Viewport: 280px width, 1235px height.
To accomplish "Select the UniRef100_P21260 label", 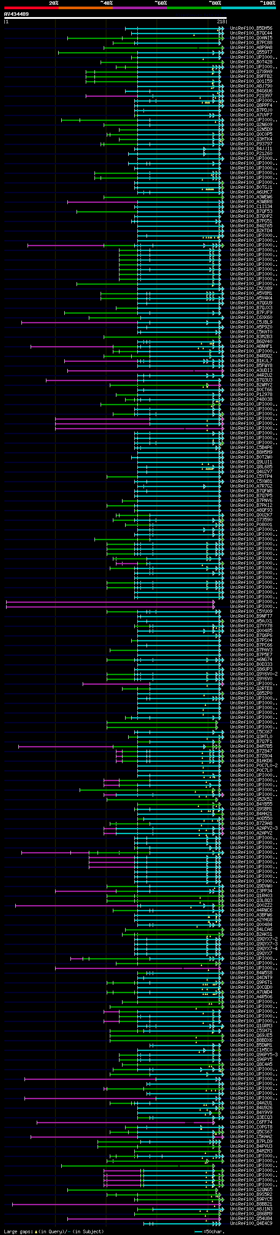I will [251, 153].
